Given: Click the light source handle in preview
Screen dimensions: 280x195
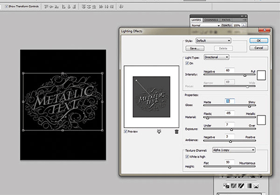Looking at the screenshot, I should coord(136,81).
